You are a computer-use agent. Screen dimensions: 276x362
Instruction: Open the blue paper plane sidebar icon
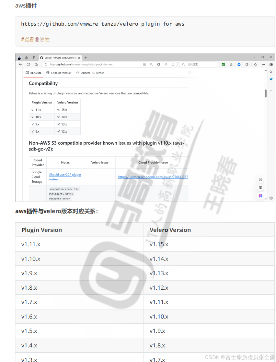click(271, 79)
